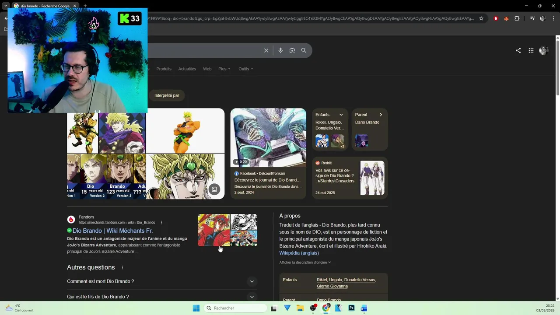
Task: Switch to the Actualités search tab
Action: point(187,69)
